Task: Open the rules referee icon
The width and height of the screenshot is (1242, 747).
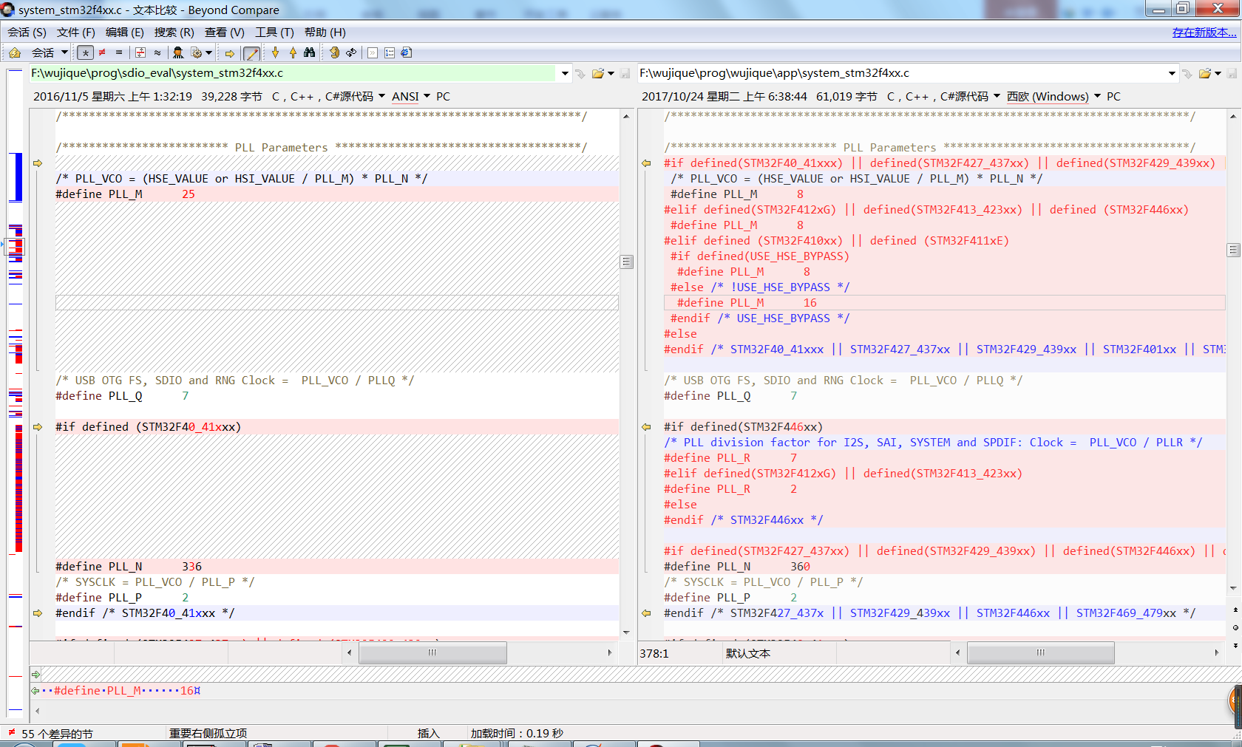Action: 178,52
